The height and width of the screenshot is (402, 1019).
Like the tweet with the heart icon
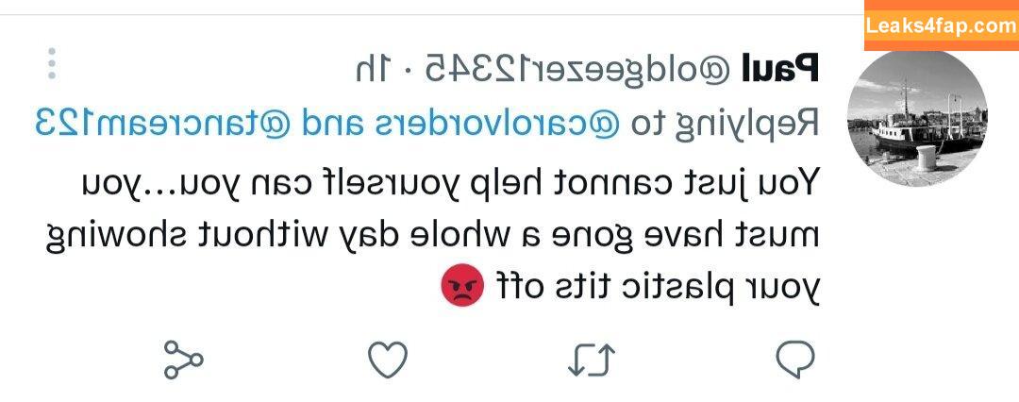(388, 360)
